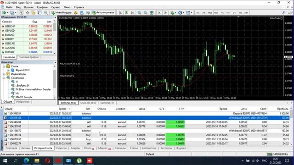
Task: Open the Indicators list icon
Action: pos(172,12)
